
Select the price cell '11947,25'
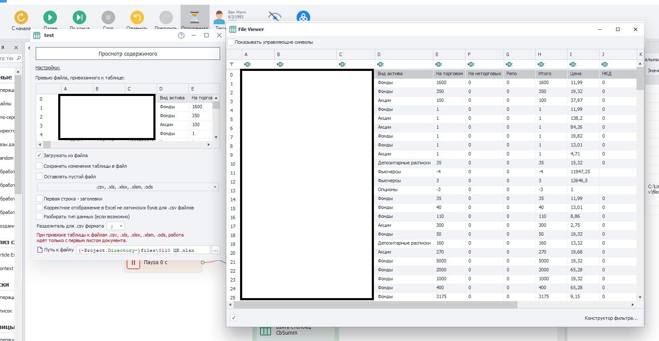click(583, 172)
